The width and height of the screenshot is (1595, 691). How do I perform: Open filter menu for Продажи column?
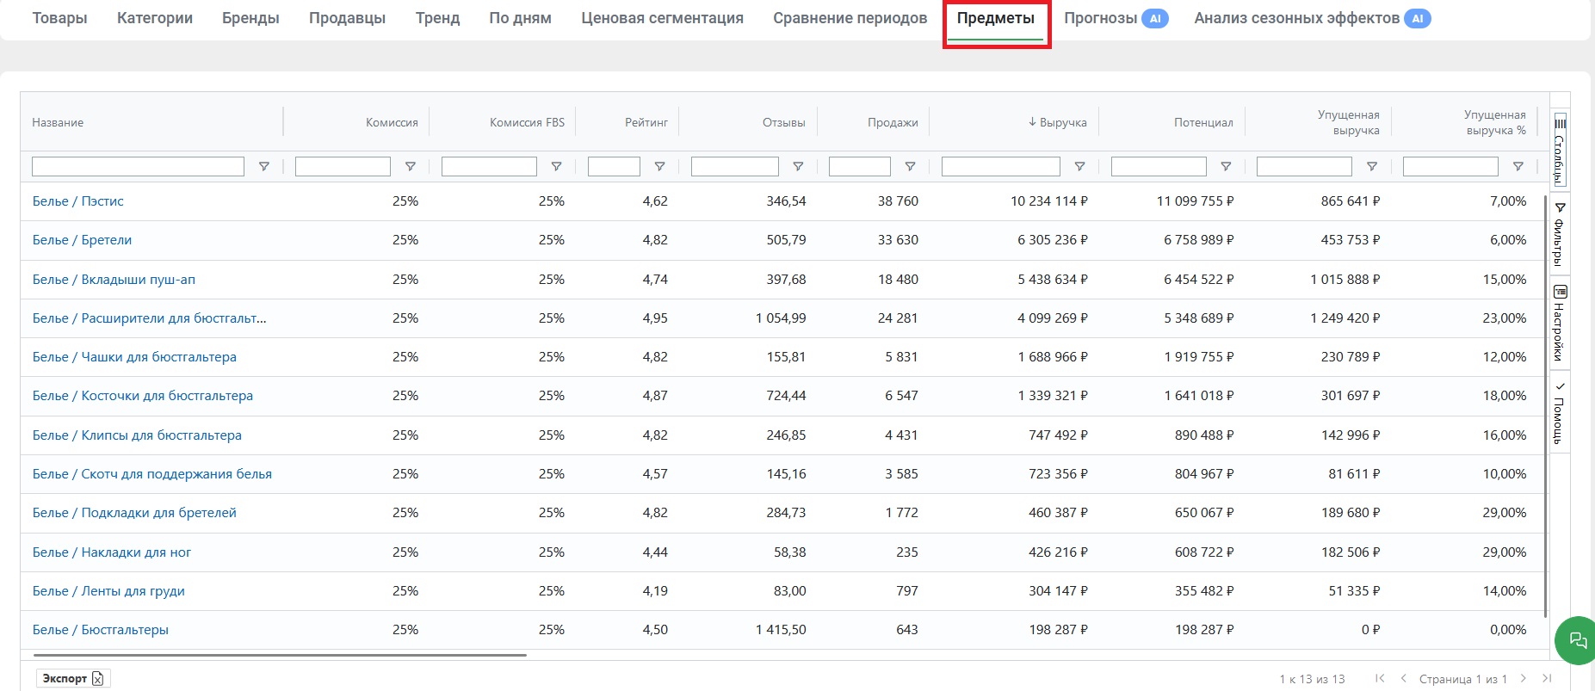910,167
